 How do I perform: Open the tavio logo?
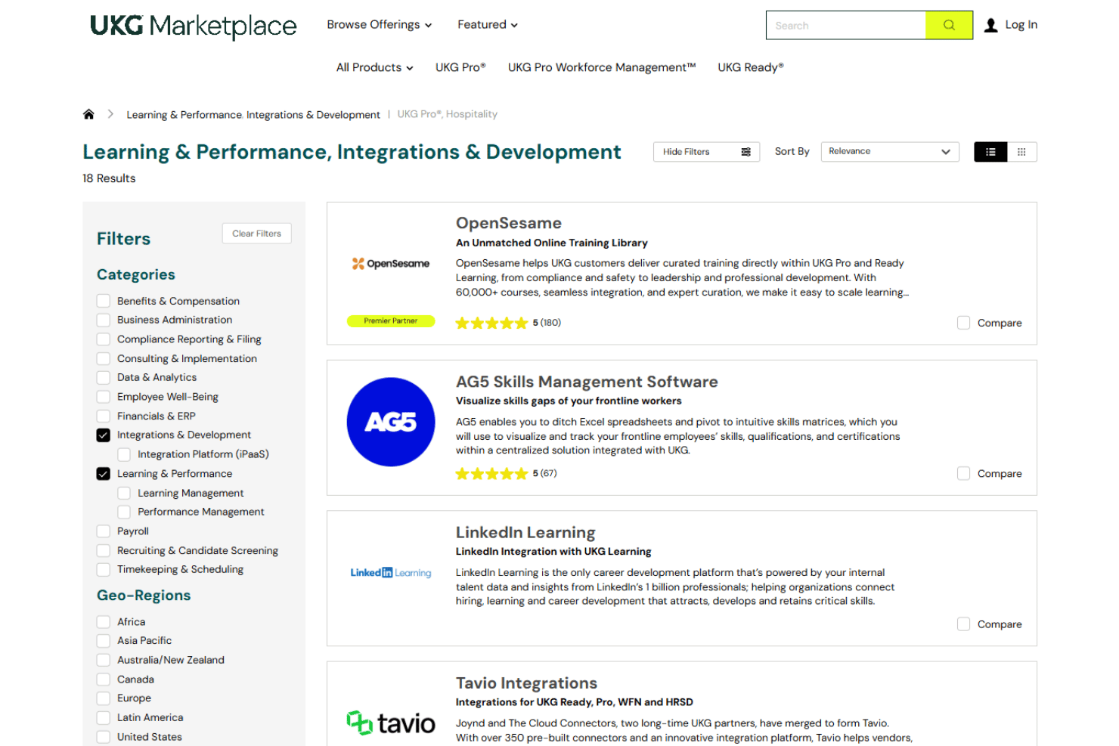391,723
